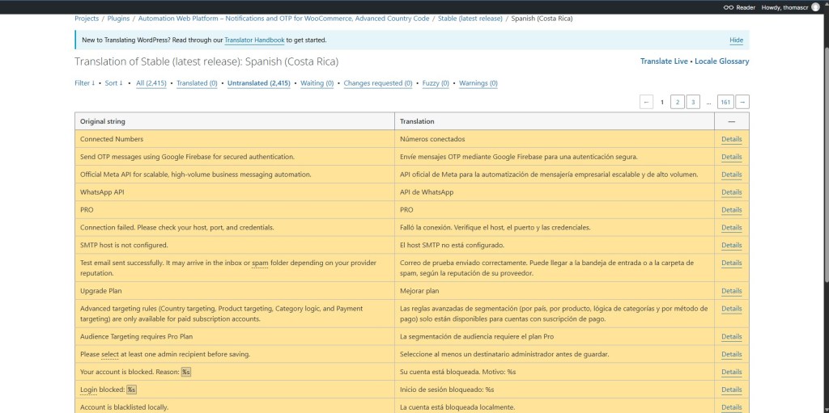Go to next page arrow
This screenshot has height=413, width=829.
pos(742,102)
